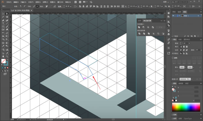Viewport: 203px width, 121px height.
Task: Select the Rotate tool
Action: 3,33
